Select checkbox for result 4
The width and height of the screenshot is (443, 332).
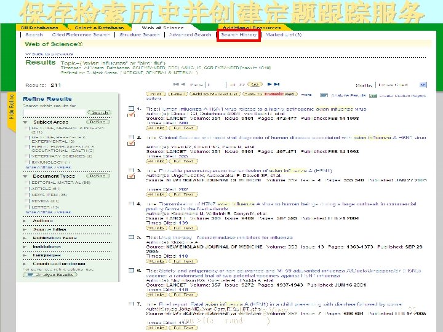tap(131, 204)
